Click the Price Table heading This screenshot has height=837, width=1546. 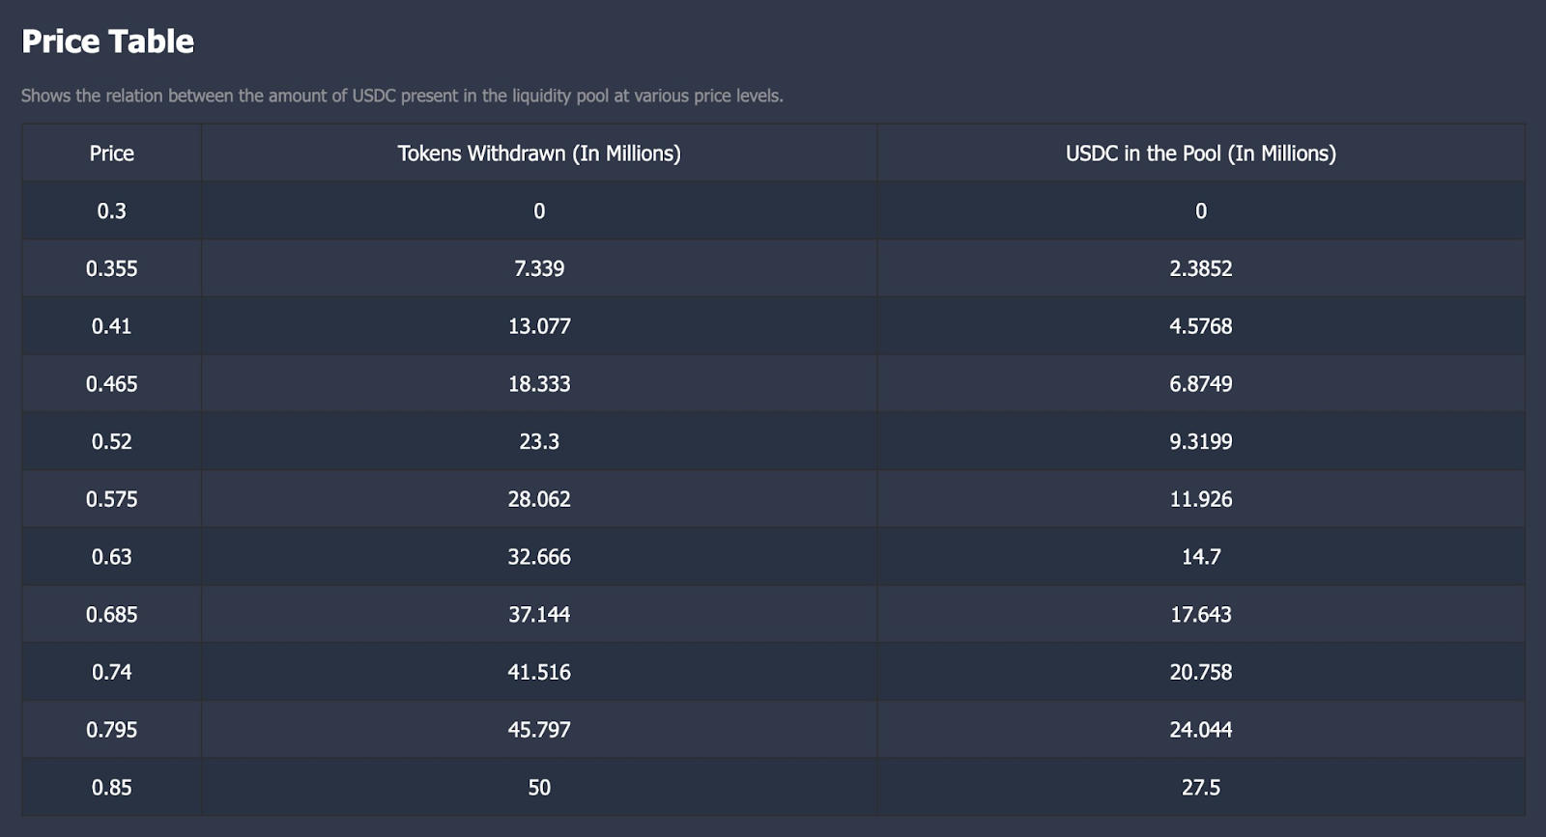(x=107, y=42)
